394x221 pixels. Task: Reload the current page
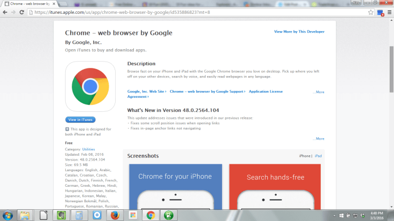(22, 12)
